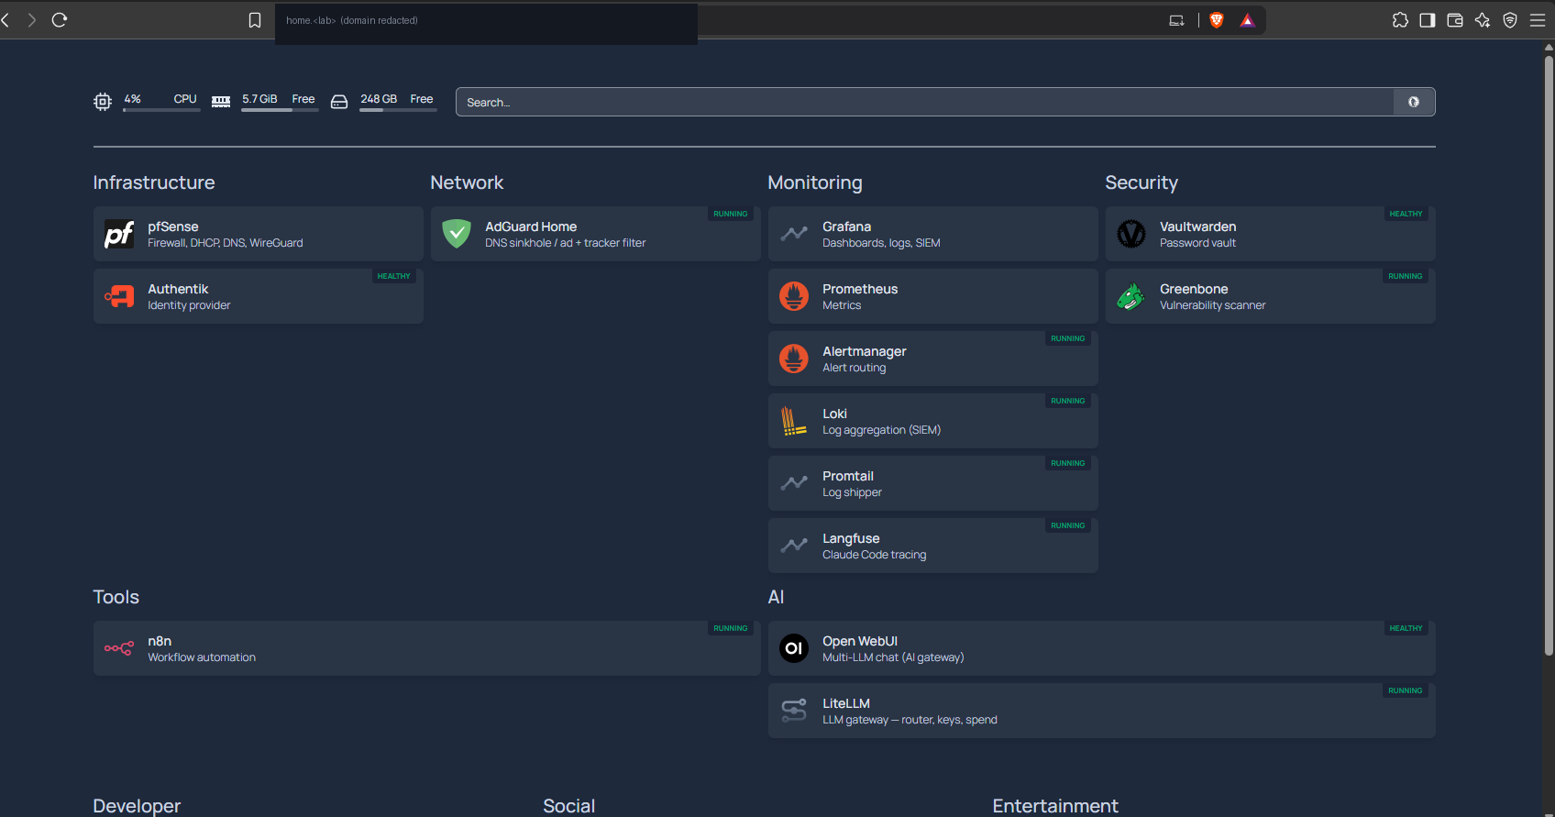Click the n8n workflow nodes icon
Screen dimensions: 1555x817
(x=119, y=648)
